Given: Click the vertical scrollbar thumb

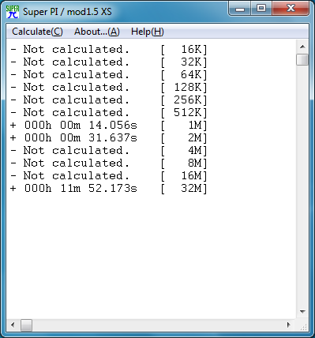Looking at the screenshot, I should coord(302,59).
